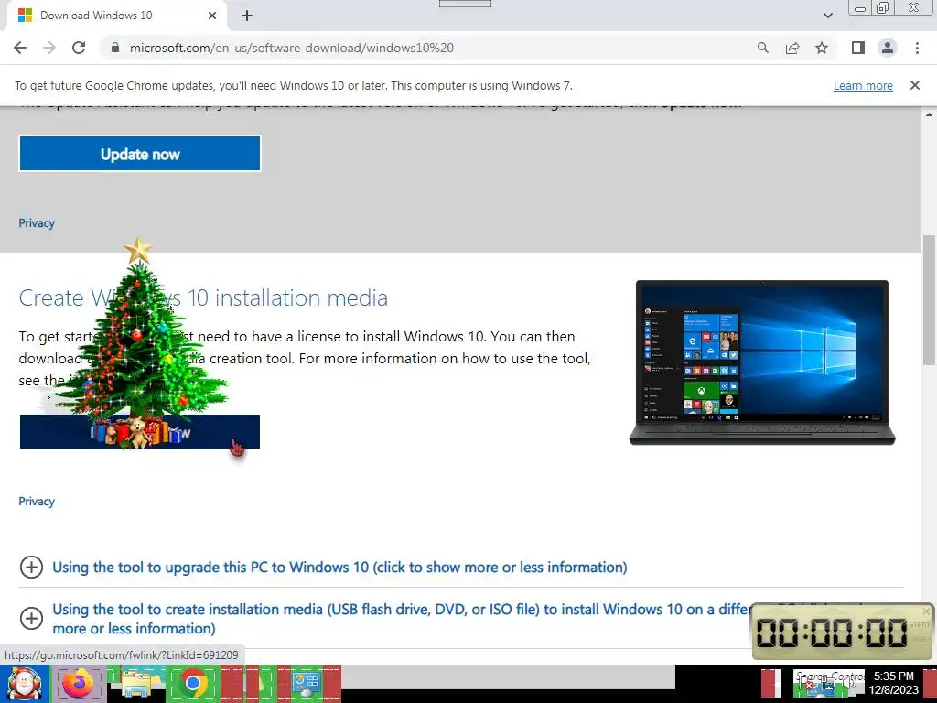Click the address bar URL

click(x=292, y=48)
